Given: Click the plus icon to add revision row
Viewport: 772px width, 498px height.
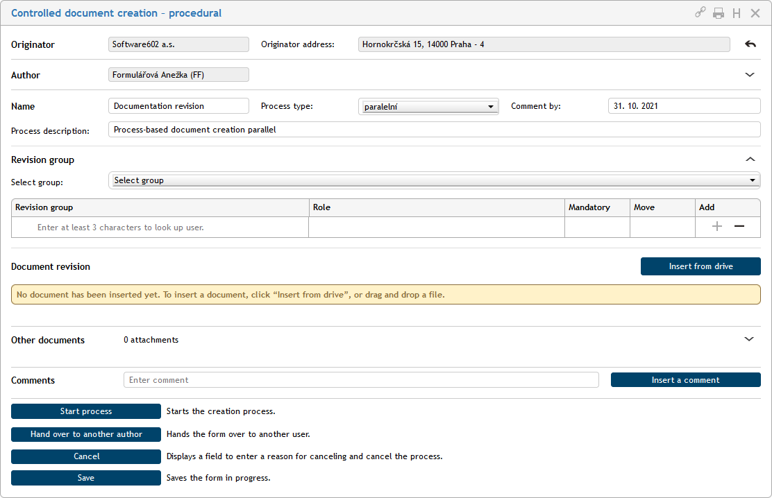Looking at the screenshot, I should click(x=717, y=227).
